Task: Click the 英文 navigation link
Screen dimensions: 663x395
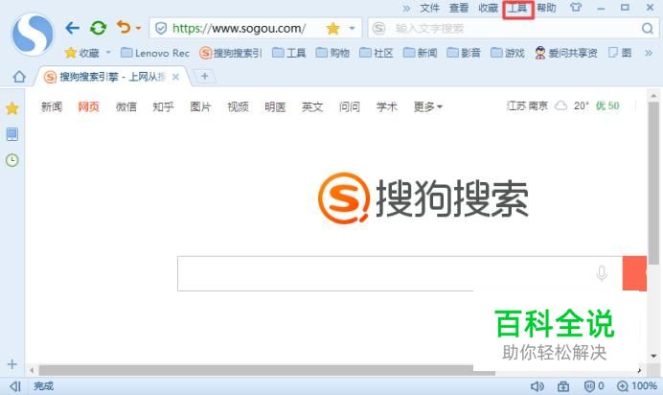Action: pos(312,106)
